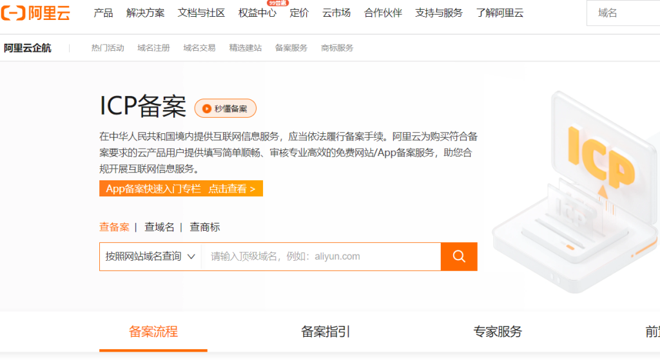Viewport: 660px width, 360px height.
Task: Click the Aliyun logo
Action: [x=35, y=13]
